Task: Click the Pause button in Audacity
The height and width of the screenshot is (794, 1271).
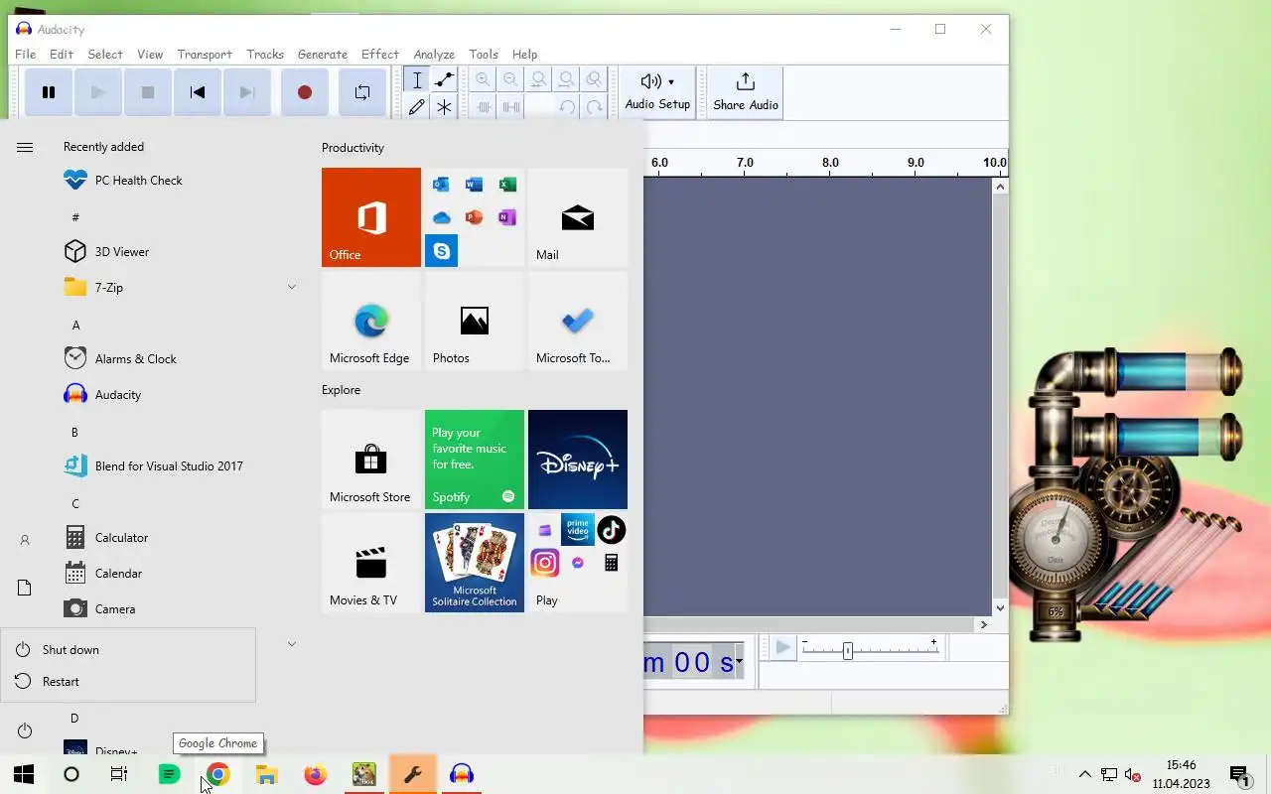Action: [48, 92]
